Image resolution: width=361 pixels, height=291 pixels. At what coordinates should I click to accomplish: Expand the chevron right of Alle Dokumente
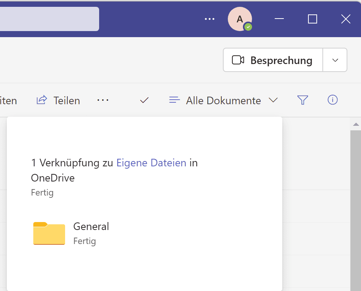tap(273, 100)
